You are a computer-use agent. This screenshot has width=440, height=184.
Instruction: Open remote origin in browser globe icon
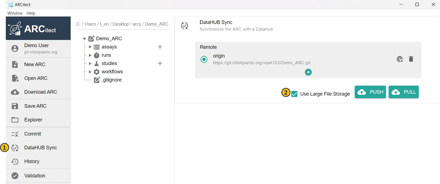[x=399, y=59]
